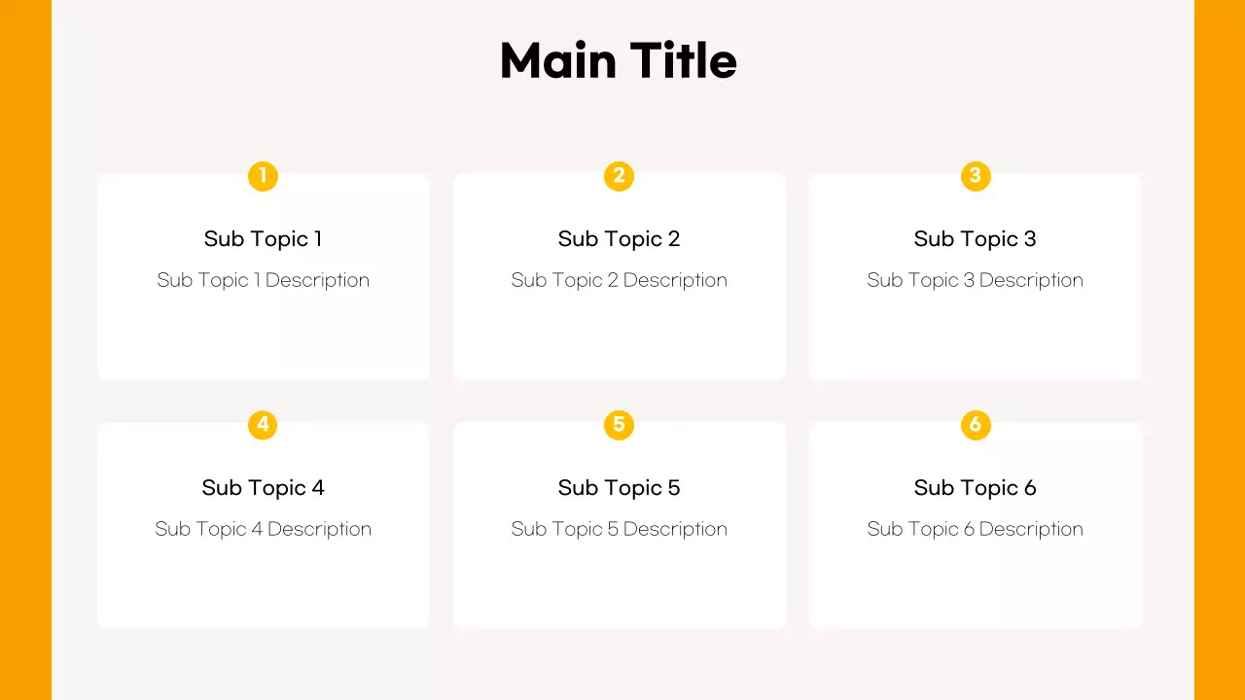Select the Sub Topic 4 heading

[x=263, y=488]
